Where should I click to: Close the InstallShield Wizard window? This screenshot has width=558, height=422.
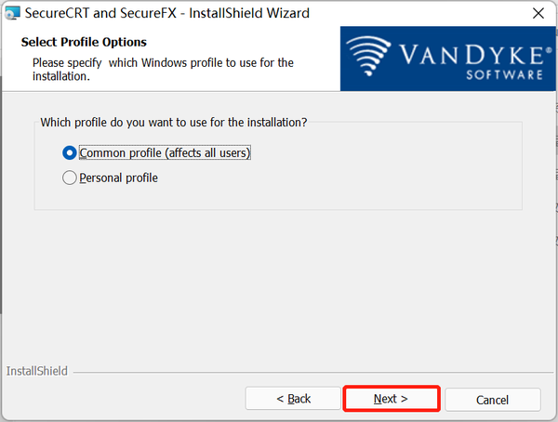tap(538, 14)
